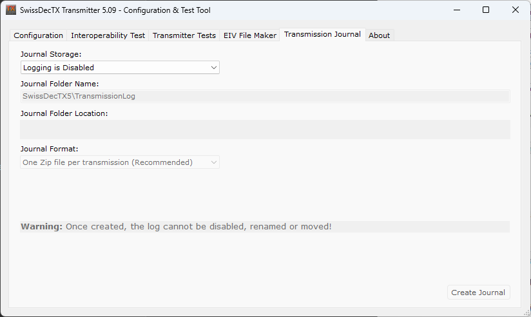Image resolution: width=531 pixels, height=317 pixels.
Task: Click the "Journal Storage:" label
Action: click(x=51, y=54)
